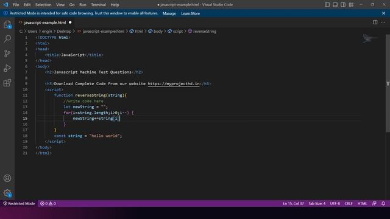
Task: Open the Run and Debug view
Action: [x=7, y=68]
